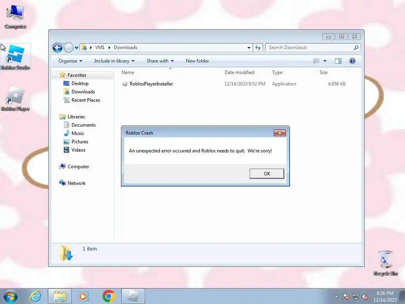Viewport: 405px width, 304px height.
Task: Open Explorer help question mark
Action: (x=352, y=61)
